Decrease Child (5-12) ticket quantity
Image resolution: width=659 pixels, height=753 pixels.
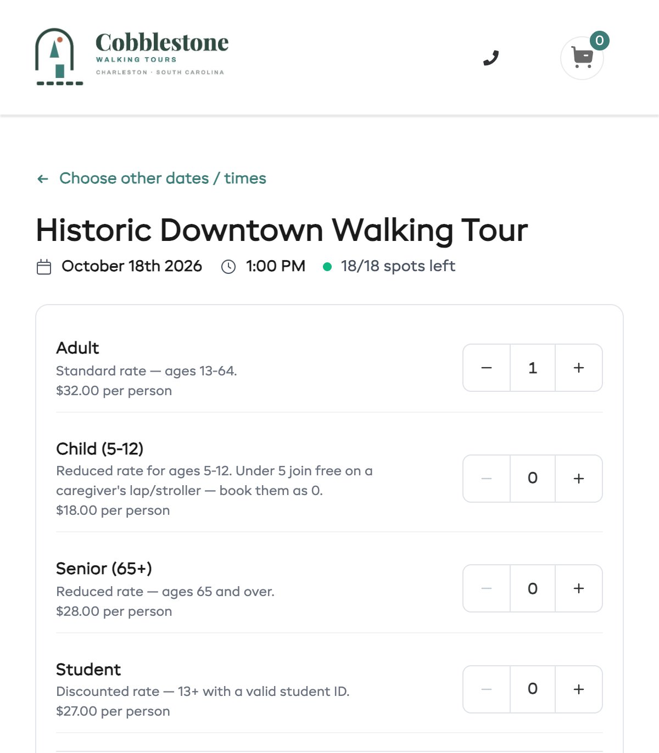[x=487, y=479]
